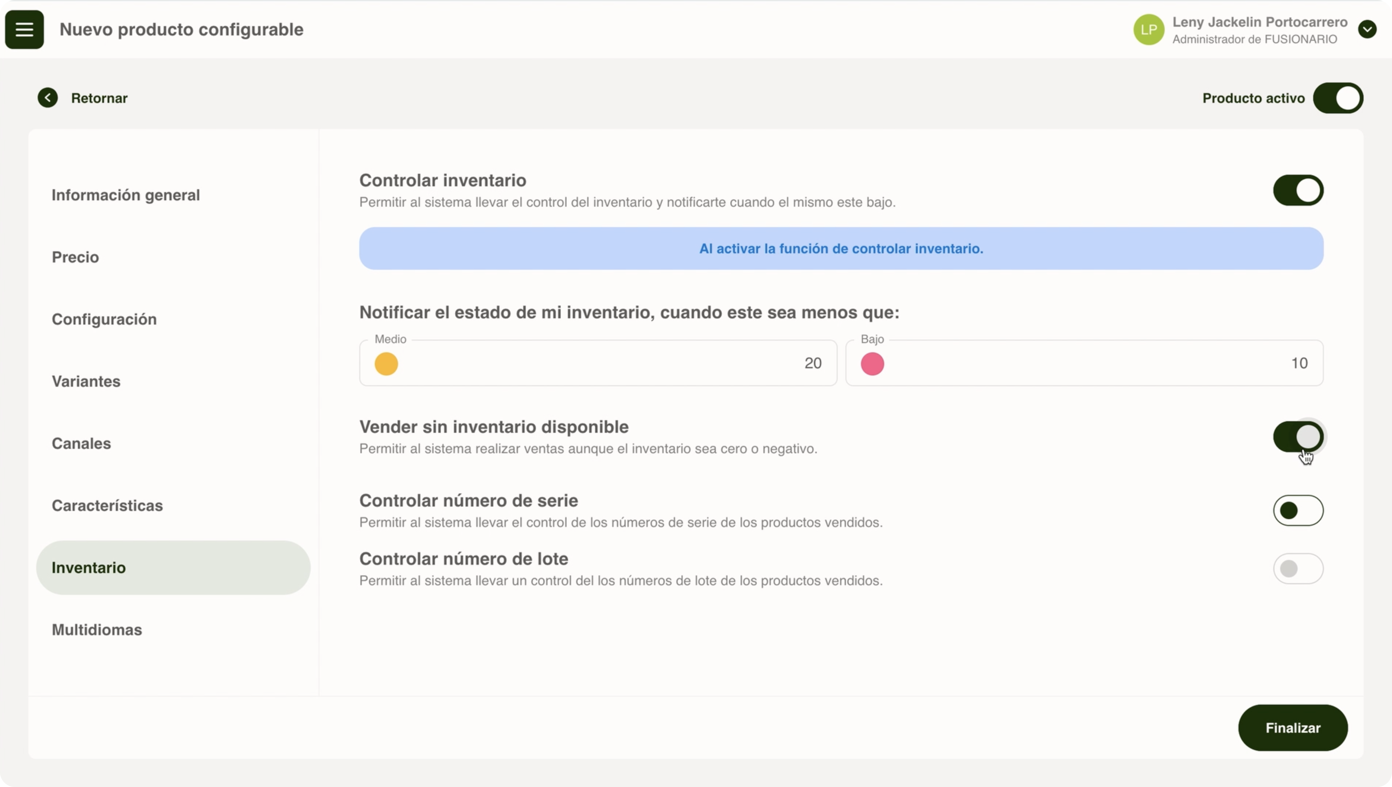
Task: Enable the Controlar número de serie switch
Action: pos(1298,510)
